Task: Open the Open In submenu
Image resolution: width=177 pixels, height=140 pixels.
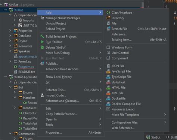Action: [70, 119]
